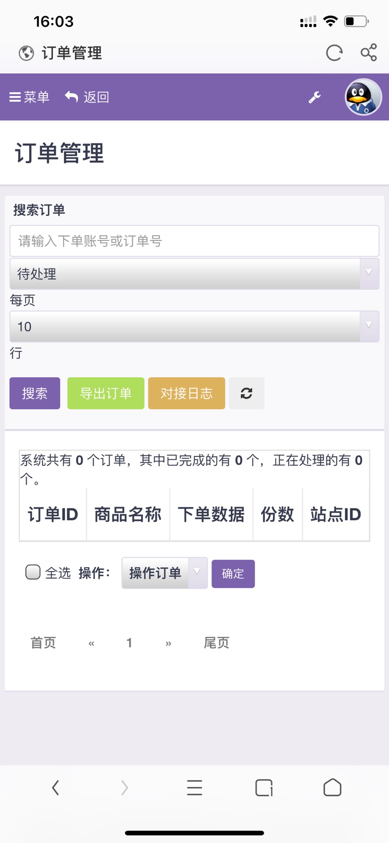Image resolution: width=389 pixels, height=843 pixels.
Task: Open the wrench settings icon
Action: pyautogui.click(x=314, y=97)
